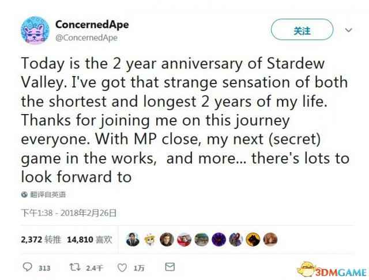Like the tweet with heart icon

pos(123,268)
